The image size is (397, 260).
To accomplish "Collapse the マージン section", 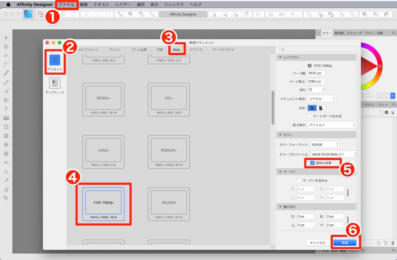I will [x=280, y=172].
